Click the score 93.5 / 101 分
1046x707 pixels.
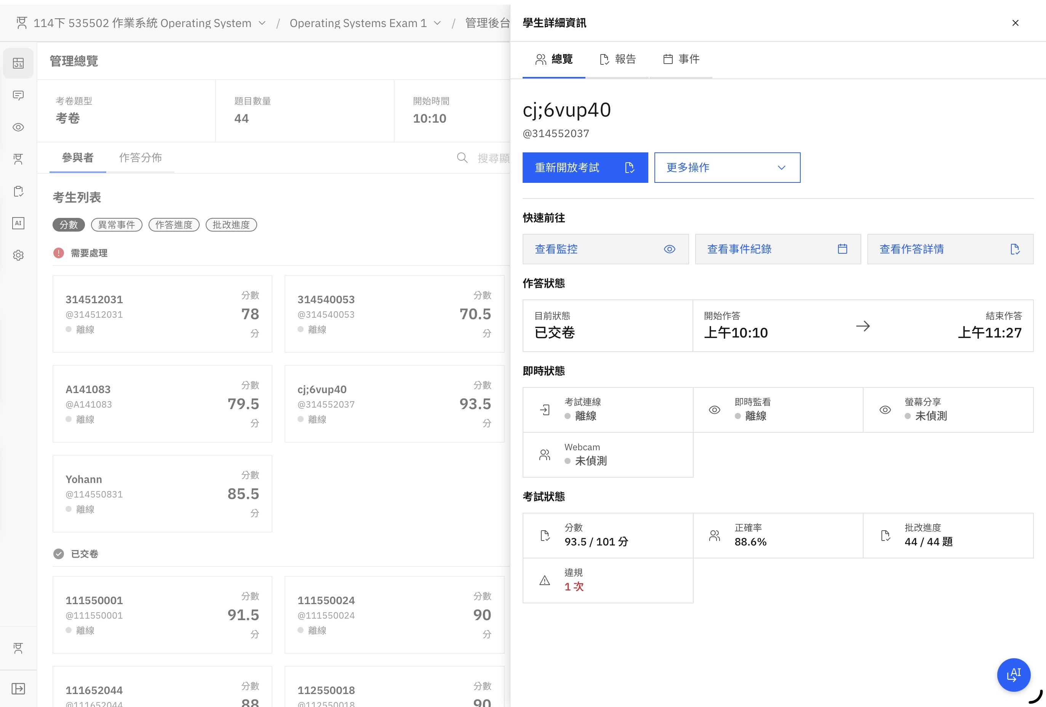pyautogui.click(x=597, y=542)
